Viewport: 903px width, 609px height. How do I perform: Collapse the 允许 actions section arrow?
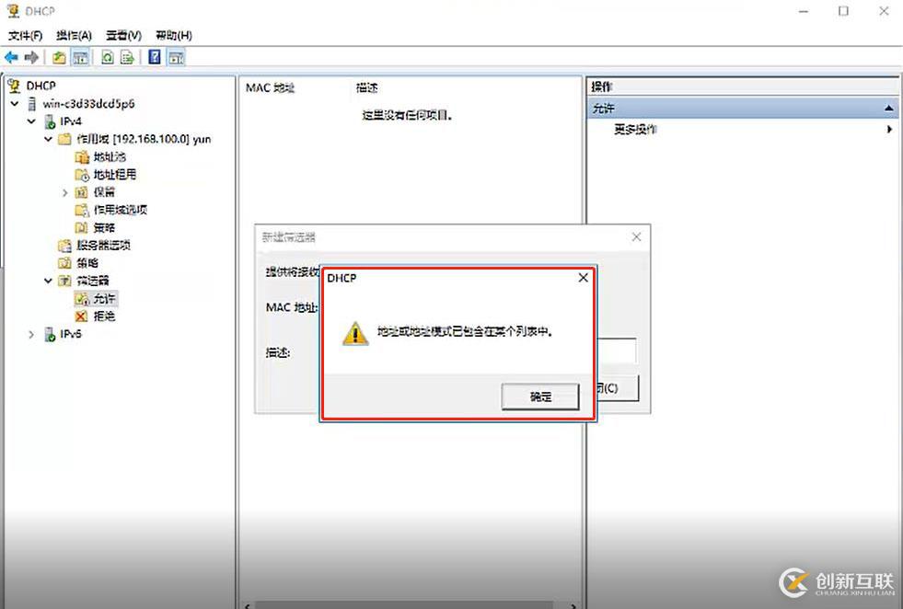(x=888, y=109)
